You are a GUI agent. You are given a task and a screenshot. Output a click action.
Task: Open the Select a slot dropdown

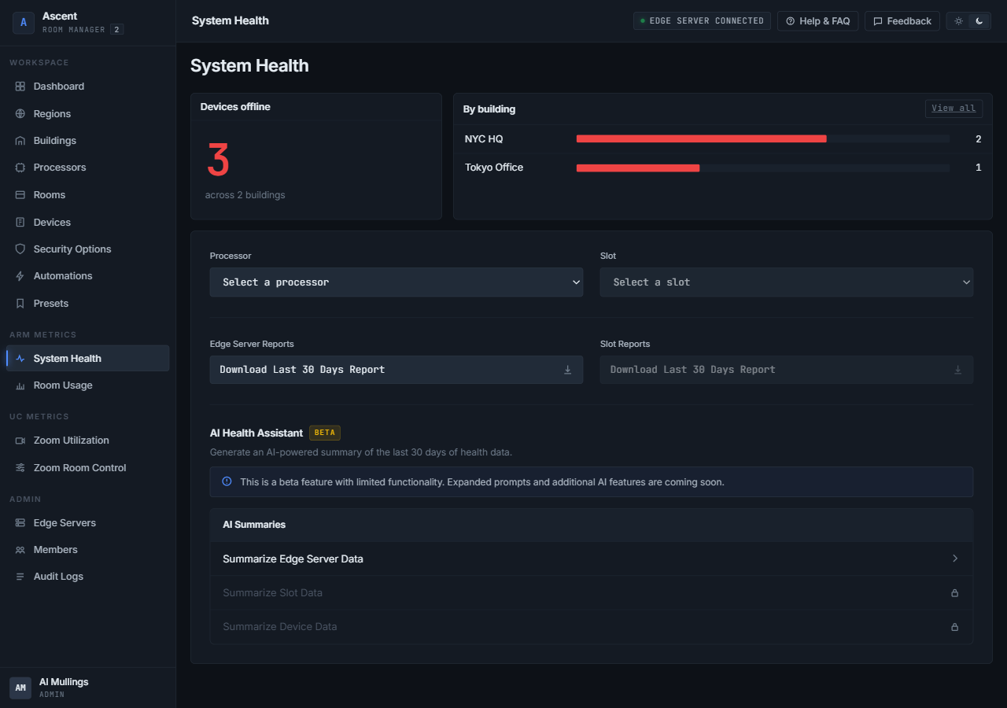[x=787, y=282]
